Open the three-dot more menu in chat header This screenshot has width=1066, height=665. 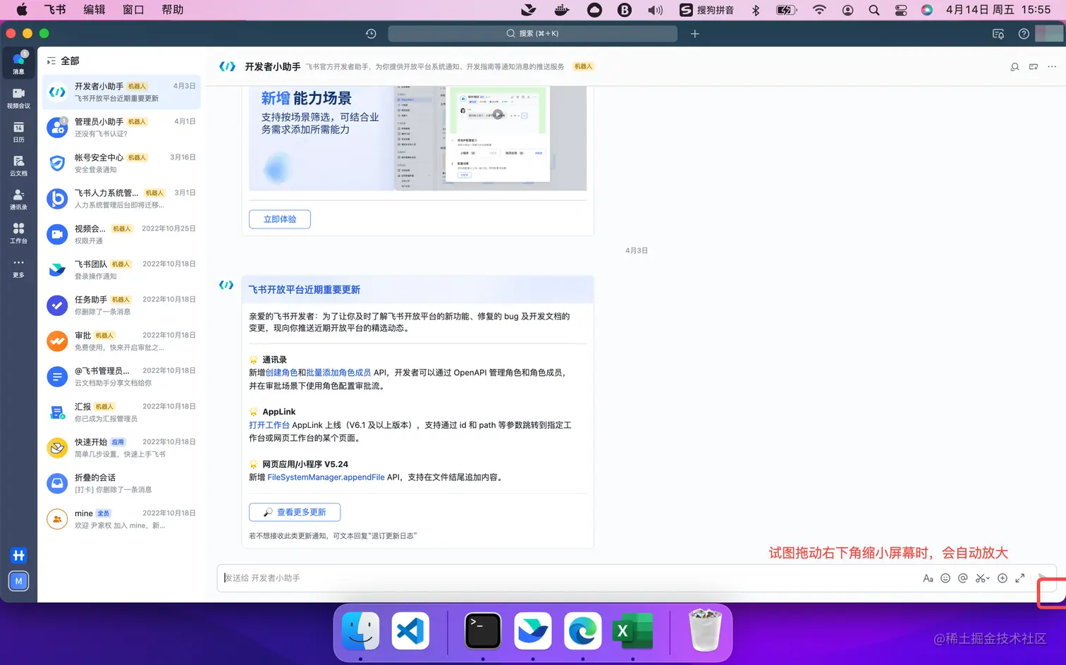point(1052,66)
